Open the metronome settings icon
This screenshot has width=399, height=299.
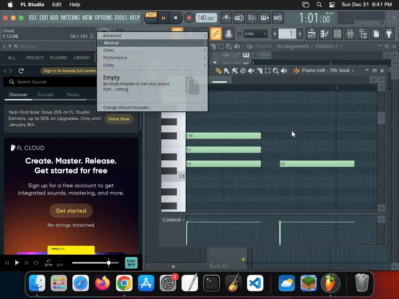pos(226,18)
